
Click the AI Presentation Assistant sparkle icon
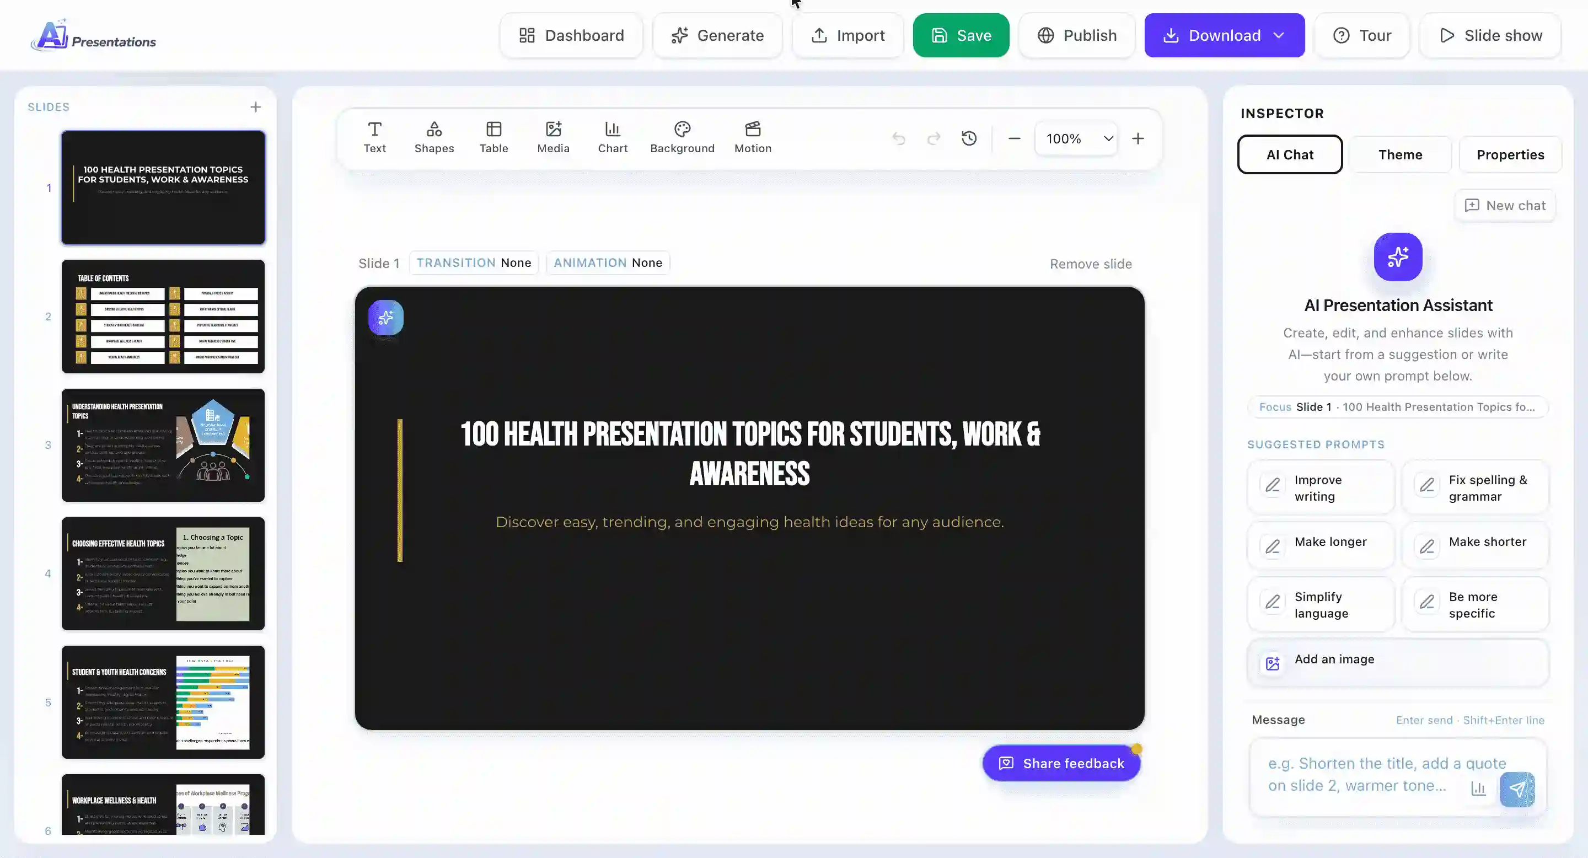pos(1398,257)
